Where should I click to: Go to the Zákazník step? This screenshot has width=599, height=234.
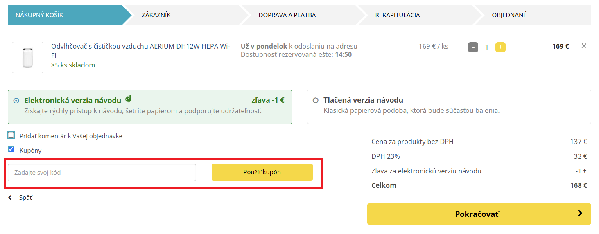pos(156,15)
